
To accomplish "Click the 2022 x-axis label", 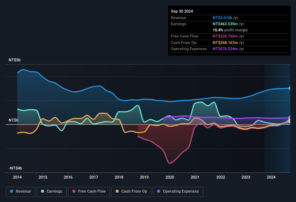I will pyautogui.click(x=221, y=177).
